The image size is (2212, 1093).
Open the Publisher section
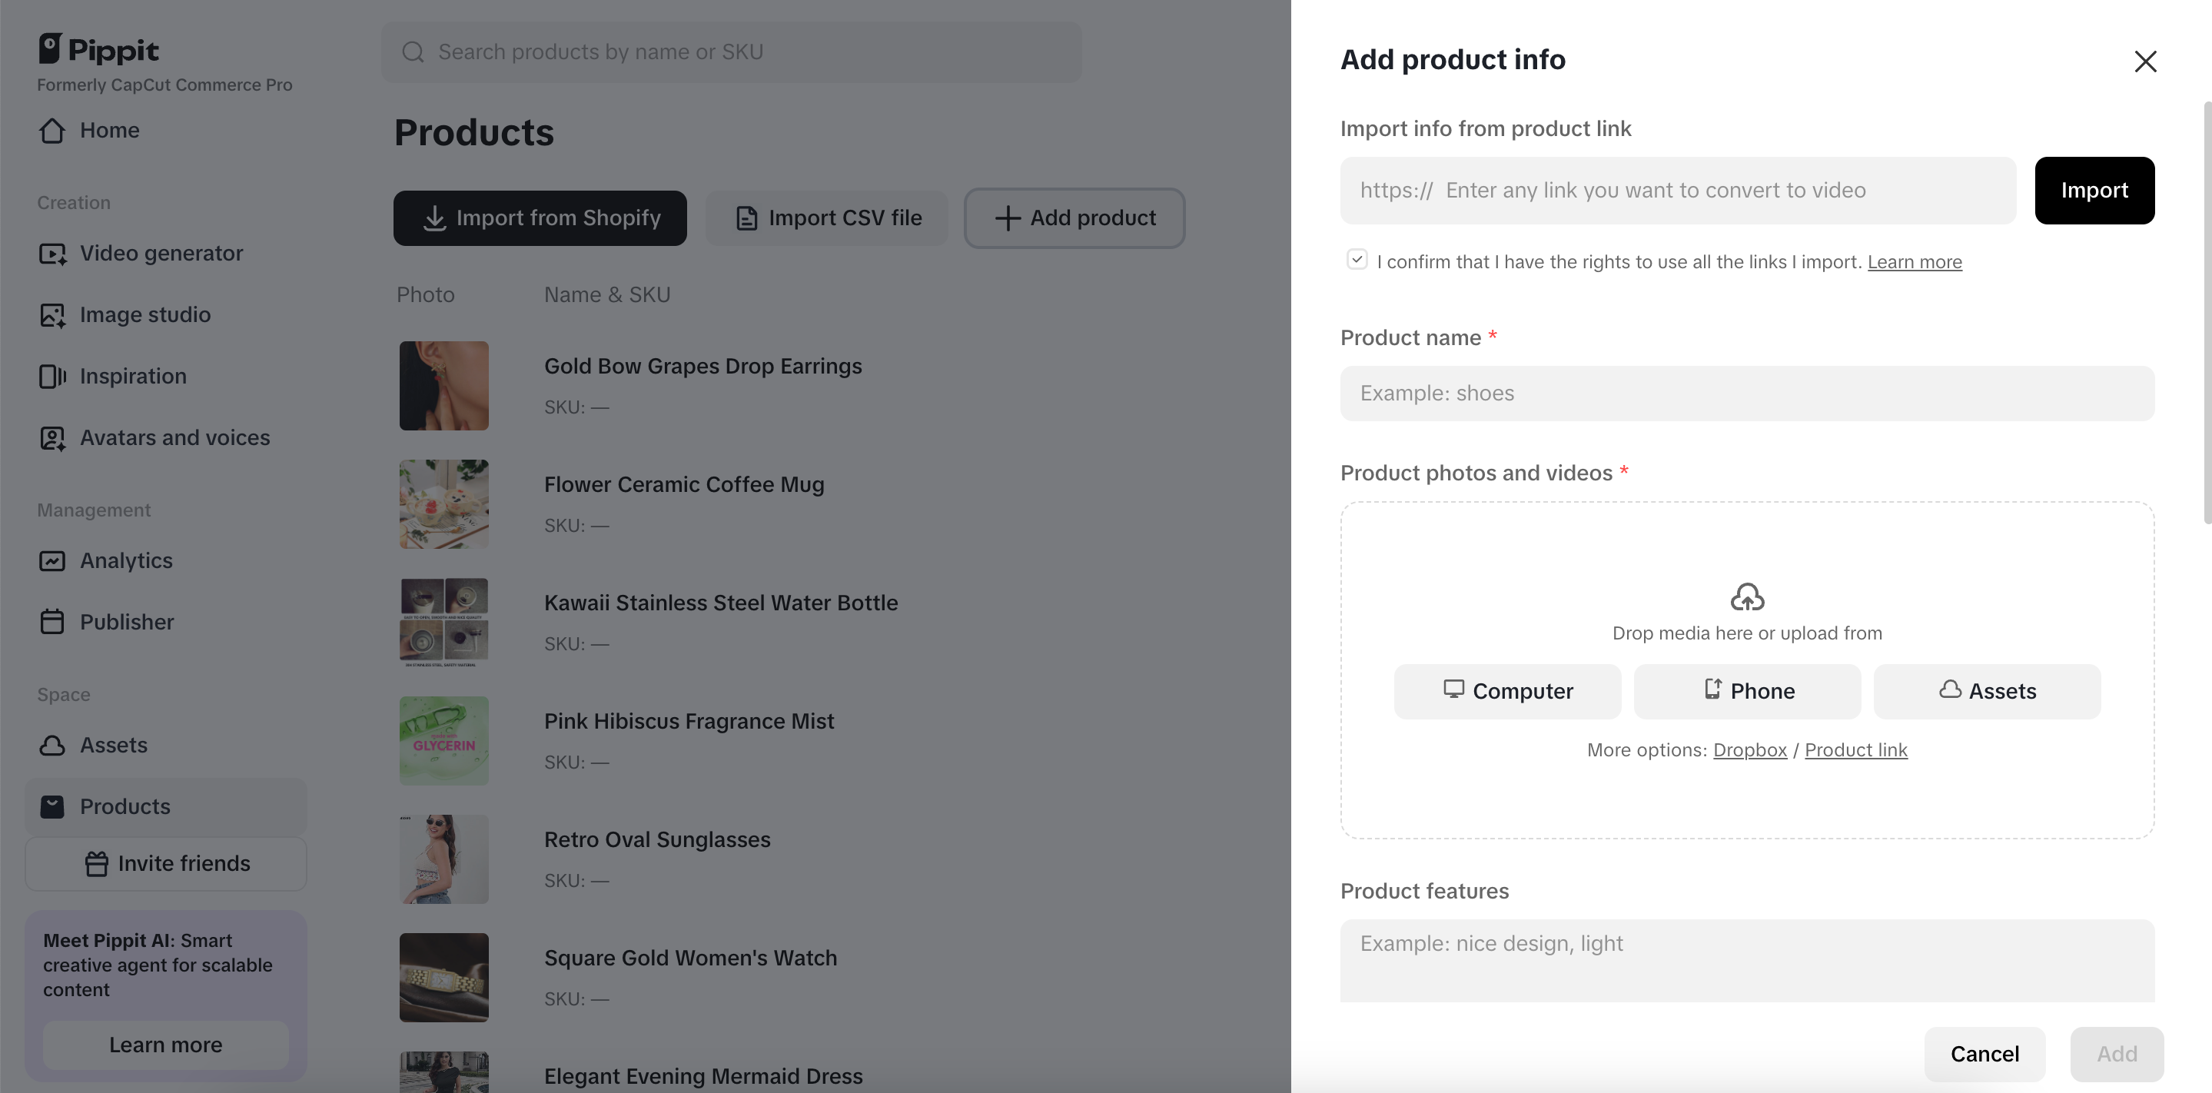coord(127,621)
